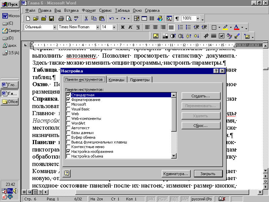
Task: Create a new document with toolbar icon
Action: tap(28, 19)
